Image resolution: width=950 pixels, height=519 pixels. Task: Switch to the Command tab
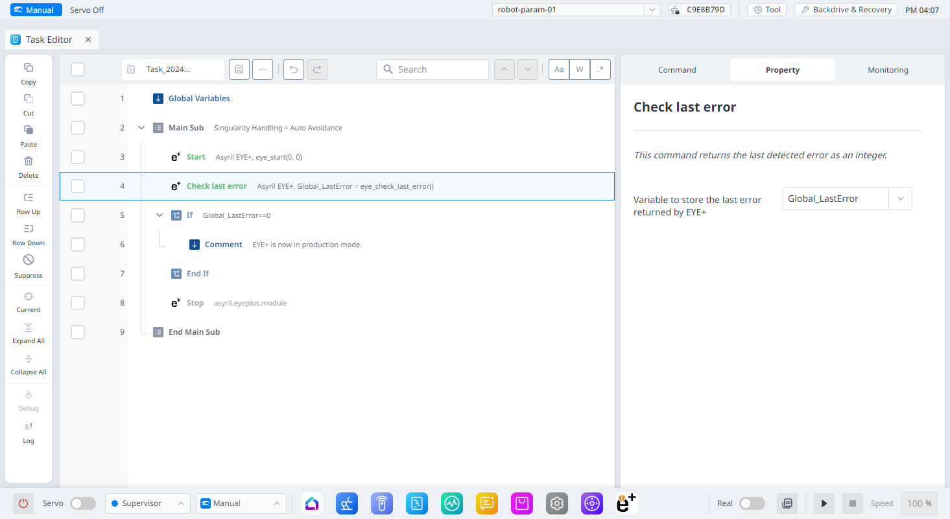tap(677, 70)
